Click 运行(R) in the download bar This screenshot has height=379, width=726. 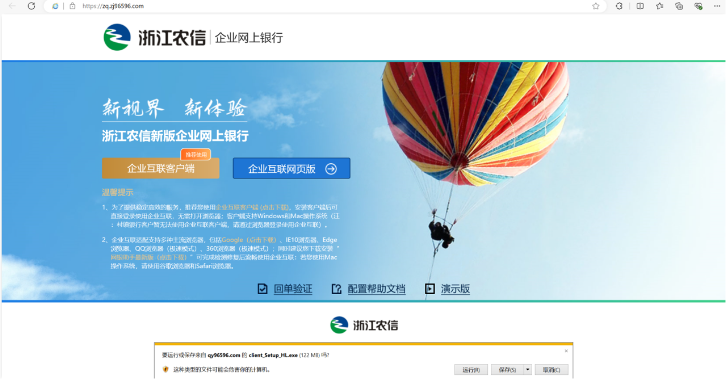(x=471, y=370)
